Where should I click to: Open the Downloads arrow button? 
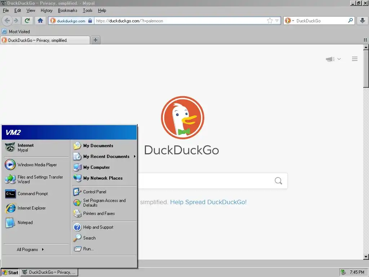[x=363, y=21]
